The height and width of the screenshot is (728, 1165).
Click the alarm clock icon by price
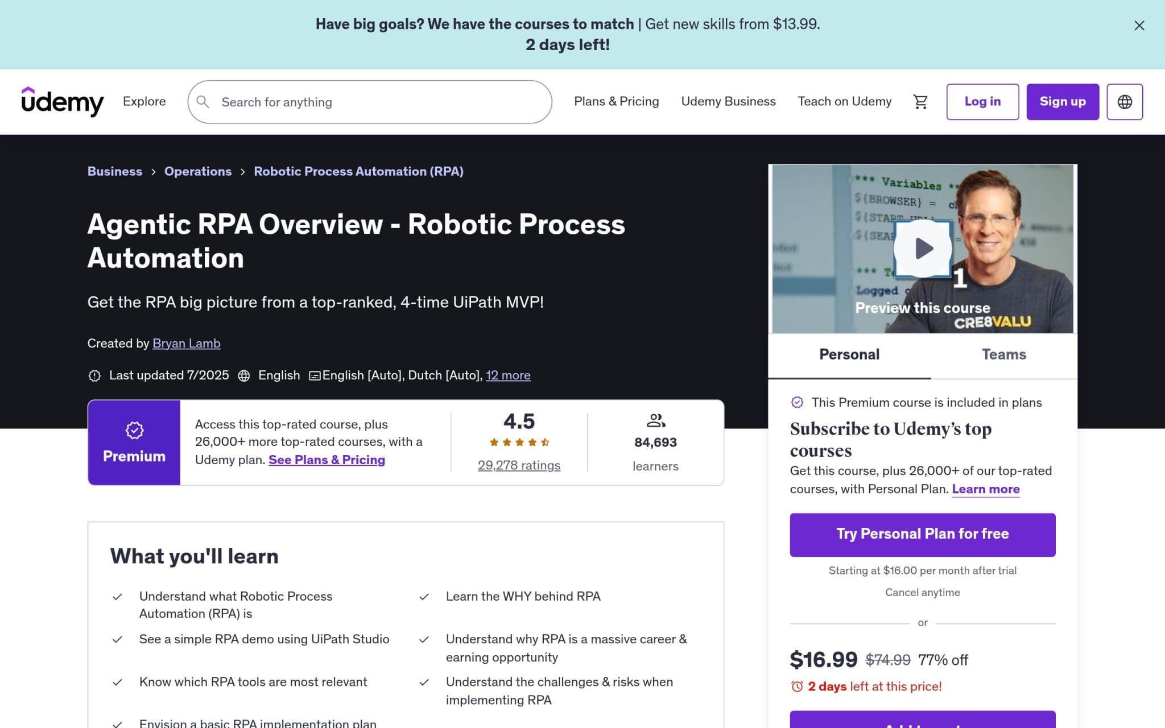pyautogui.click(x=797, y=686)
